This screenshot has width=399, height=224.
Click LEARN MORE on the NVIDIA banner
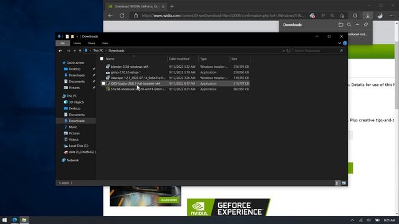point(169,200)
